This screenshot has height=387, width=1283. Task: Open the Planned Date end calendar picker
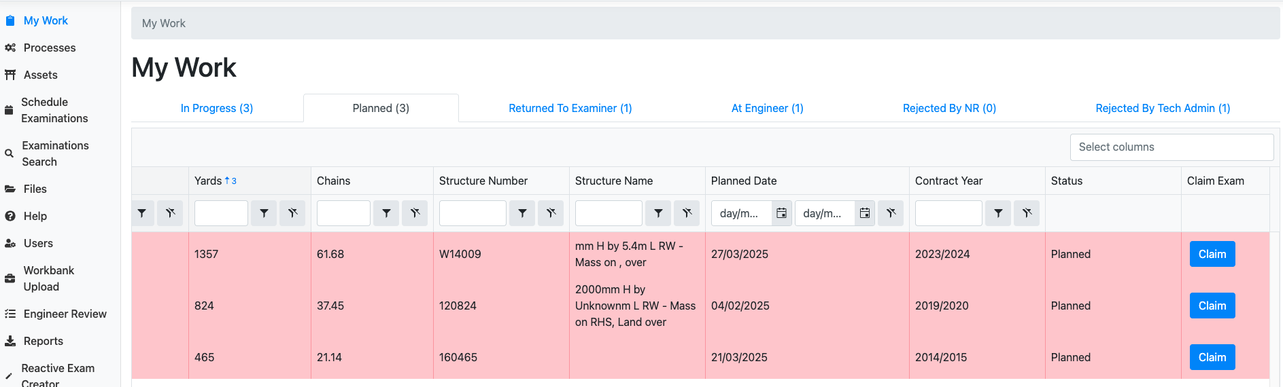[x=865, y=213]
